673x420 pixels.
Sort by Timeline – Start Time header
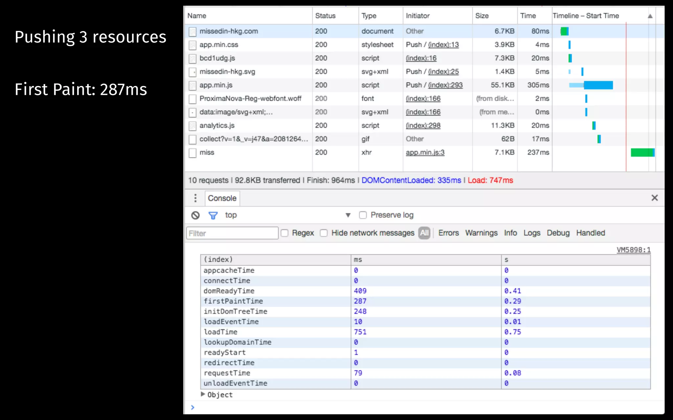[586, 16]
